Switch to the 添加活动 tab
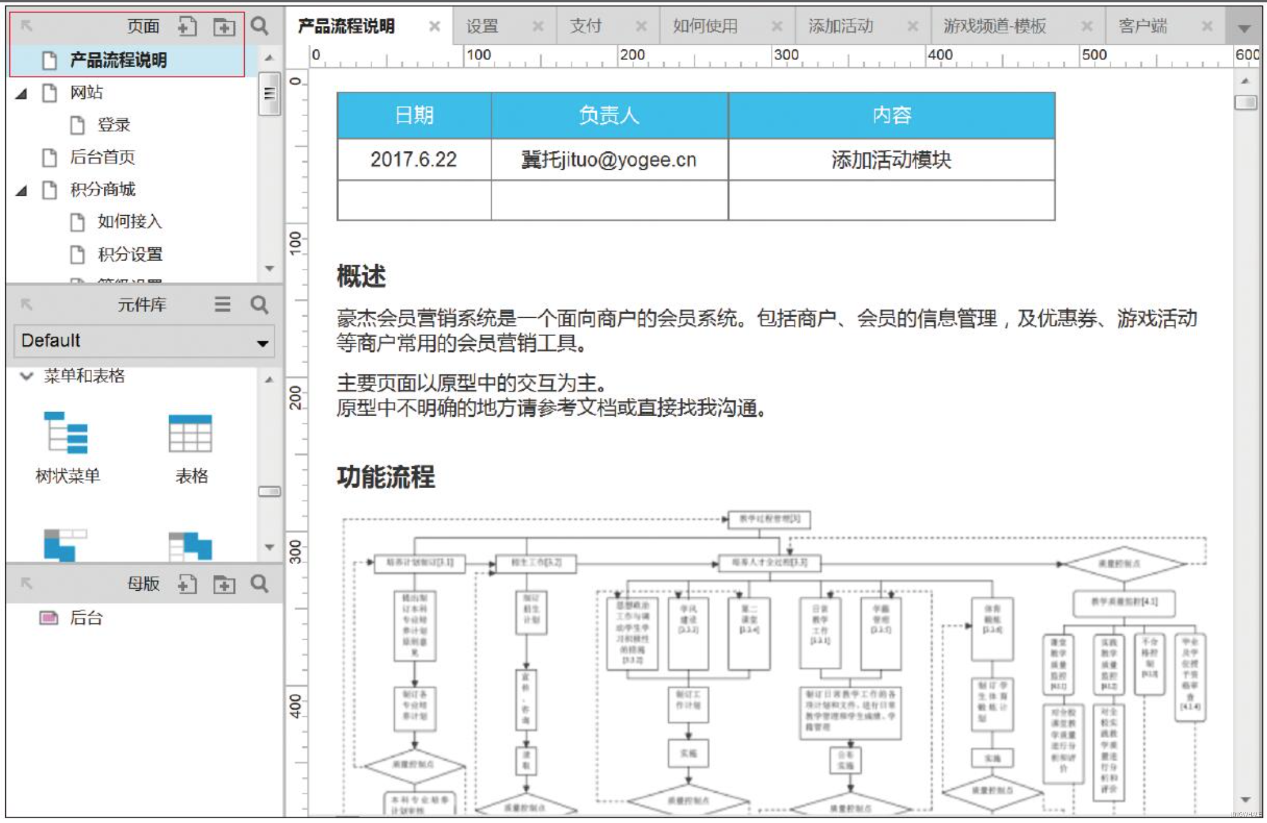Viewport: 1267px width, 823px height. coord(841,26)
